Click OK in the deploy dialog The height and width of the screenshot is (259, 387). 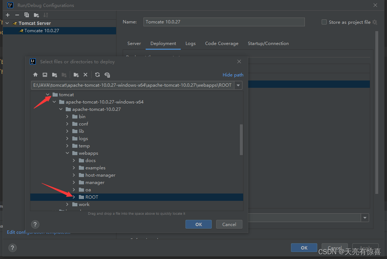click(x=199, y=224)
